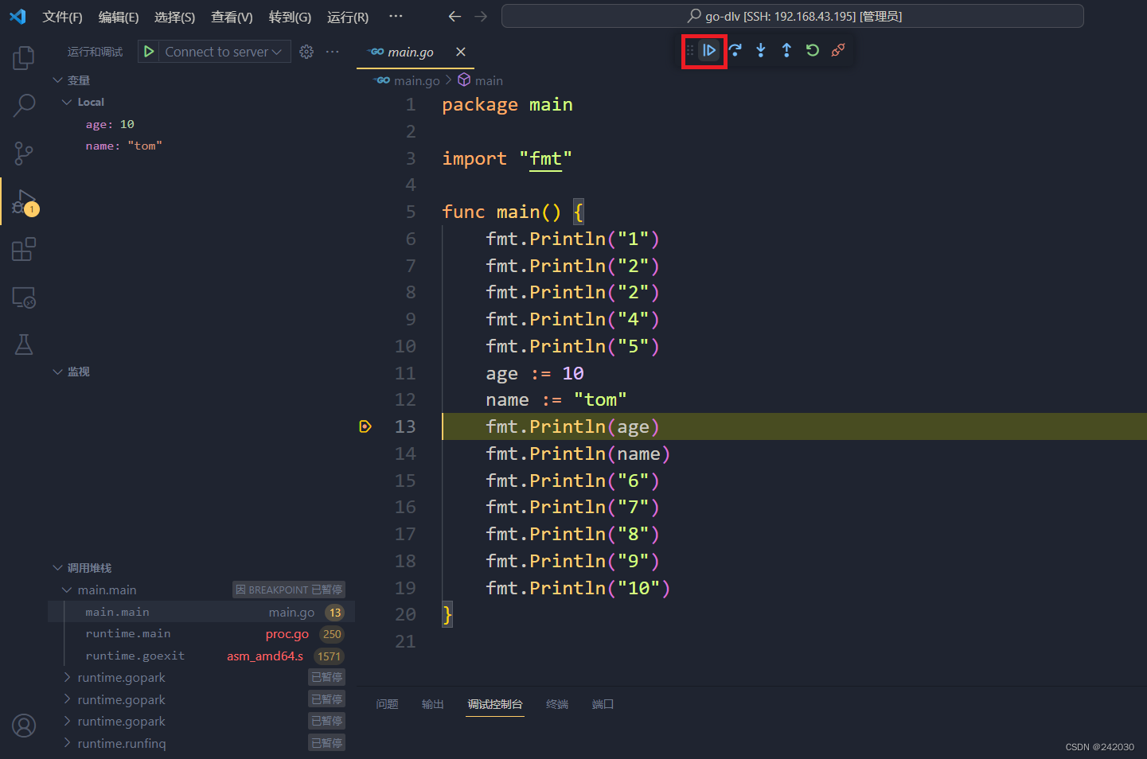
Task: Select the runtime.main proc.go stack frame
Action: (x=201, y=634)
